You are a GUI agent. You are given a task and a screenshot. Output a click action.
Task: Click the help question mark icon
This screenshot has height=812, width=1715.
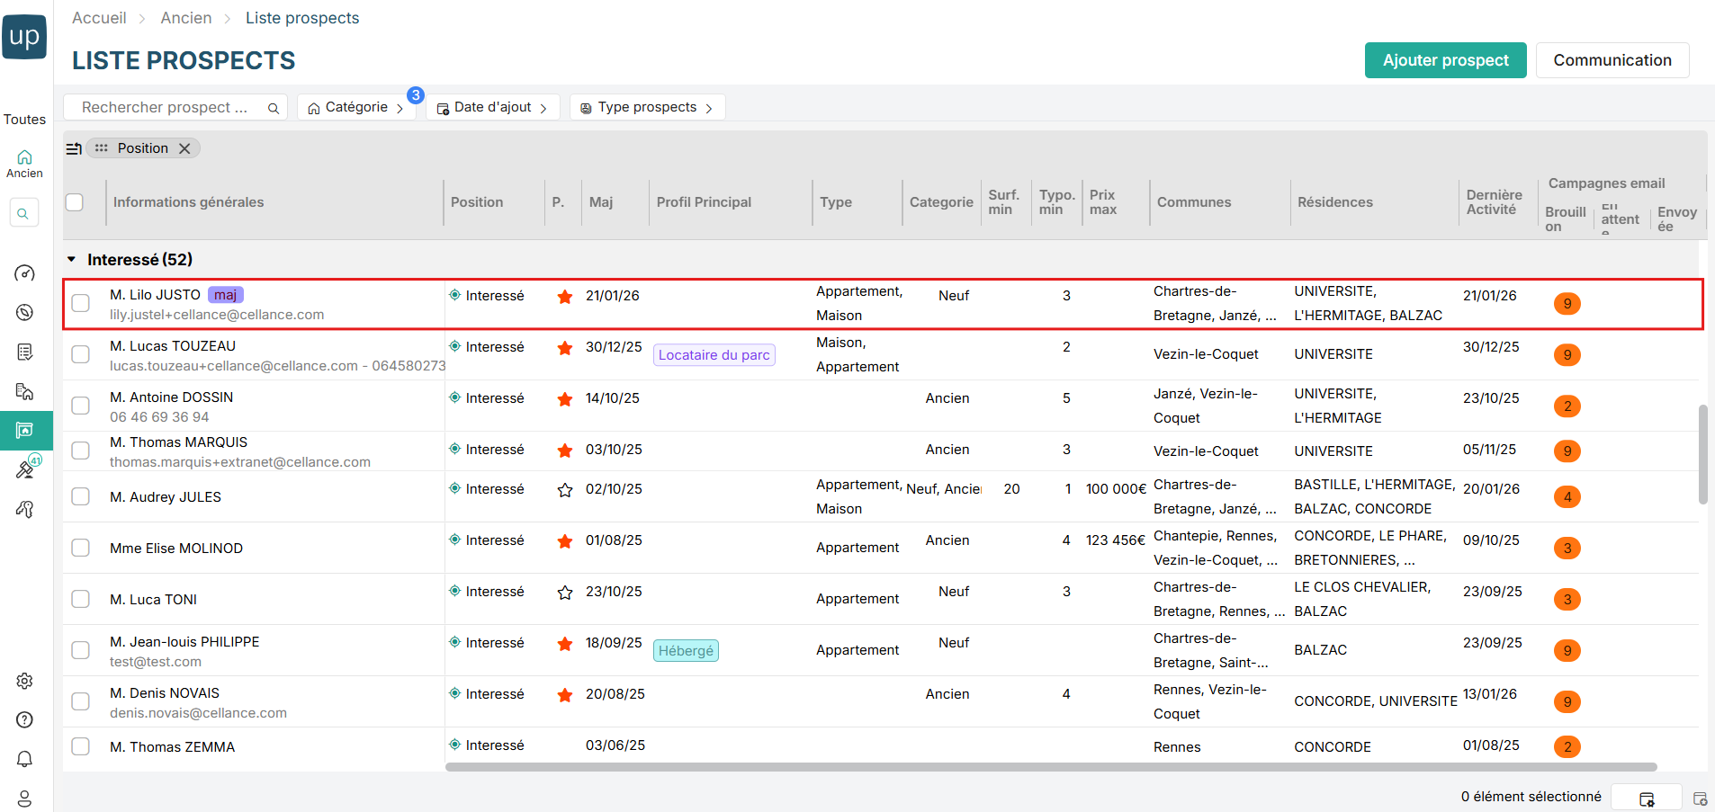click(x=25, y=719)
